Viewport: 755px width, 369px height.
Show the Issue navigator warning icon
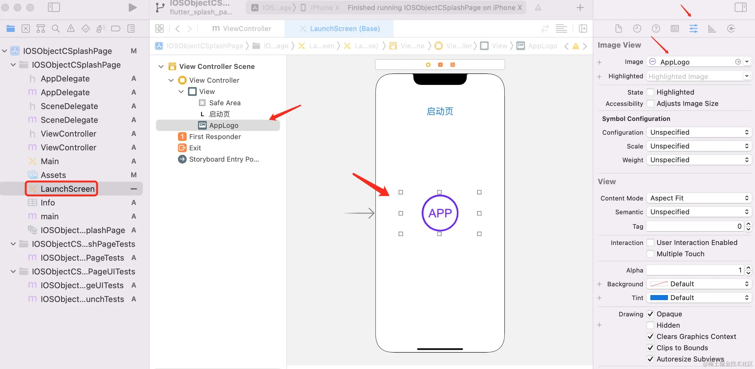[71, 29]
